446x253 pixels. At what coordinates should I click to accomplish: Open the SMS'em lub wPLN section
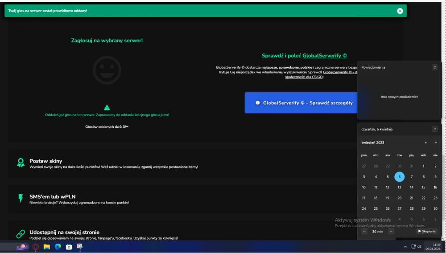point(182,199)
